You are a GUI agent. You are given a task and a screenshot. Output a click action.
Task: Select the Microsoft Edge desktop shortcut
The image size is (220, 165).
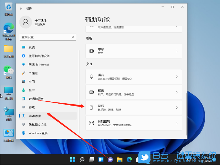pyautogui.click(x=9, y=32)
